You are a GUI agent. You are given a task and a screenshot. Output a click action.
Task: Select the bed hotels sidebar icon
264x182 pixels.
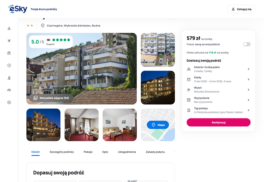pyautogui.click(x=9, y=90)
